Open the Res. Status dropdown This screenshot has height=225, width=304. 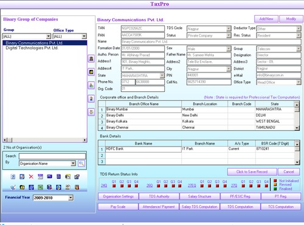pos(299,35)
